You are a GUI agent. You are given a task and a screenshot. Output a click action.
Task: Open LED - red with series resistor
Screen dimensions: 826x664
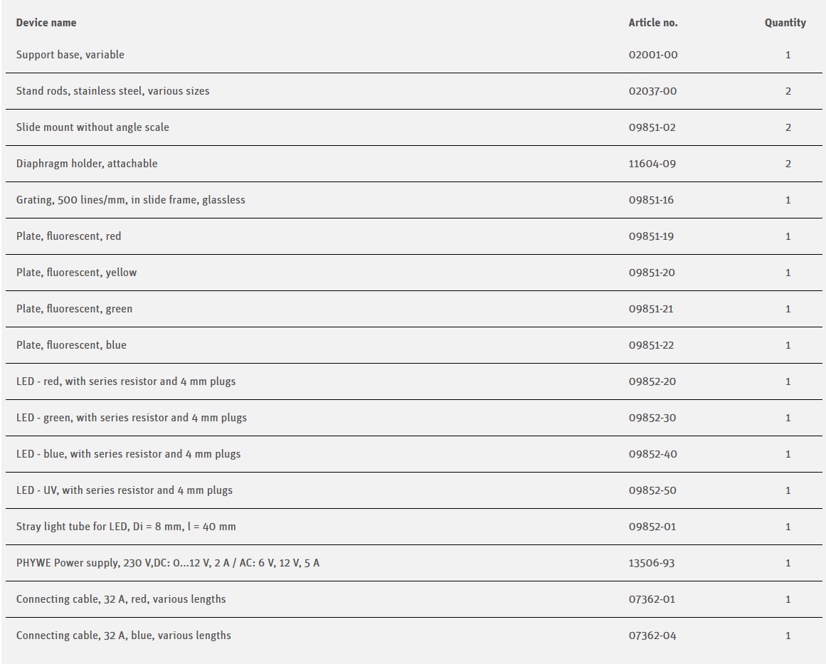[x=126, y=381]
